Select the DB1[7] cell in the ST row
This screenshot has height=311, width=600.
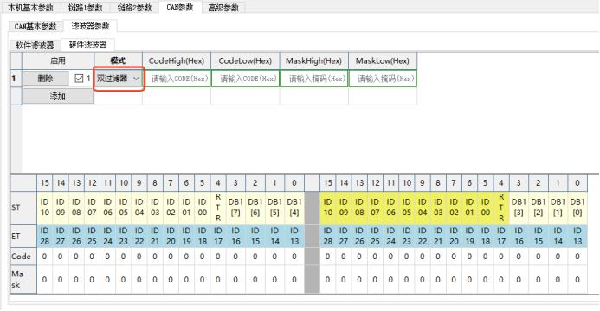pos(235,207)
